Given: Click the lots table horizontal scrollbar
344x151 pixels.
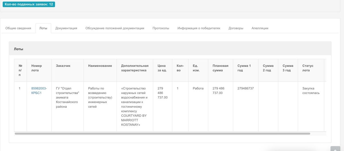Looking at the screenshot, I should tap(162, 133).
